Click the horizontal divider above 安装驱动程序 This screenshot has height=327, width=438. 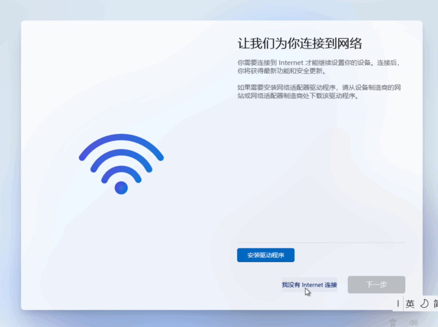(321, 243)
